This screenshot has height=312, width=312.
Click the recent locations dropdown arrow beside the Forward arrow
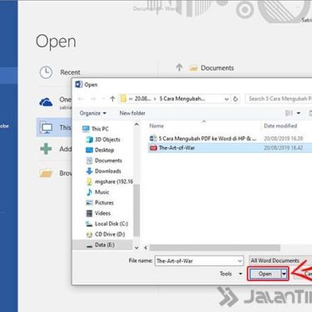pos(103,99)
